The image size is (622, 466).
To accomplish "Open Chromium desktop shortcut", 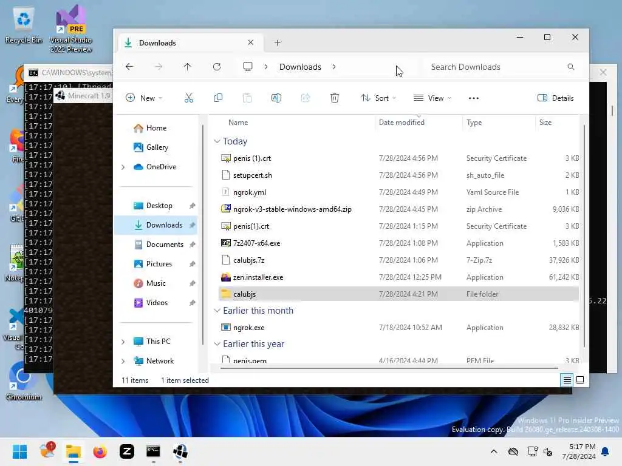I will pyautogui.click(x=24, y=380).
